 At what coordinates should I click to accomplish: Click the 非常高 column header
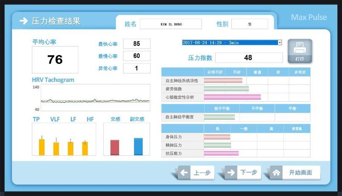click(297, 129)
